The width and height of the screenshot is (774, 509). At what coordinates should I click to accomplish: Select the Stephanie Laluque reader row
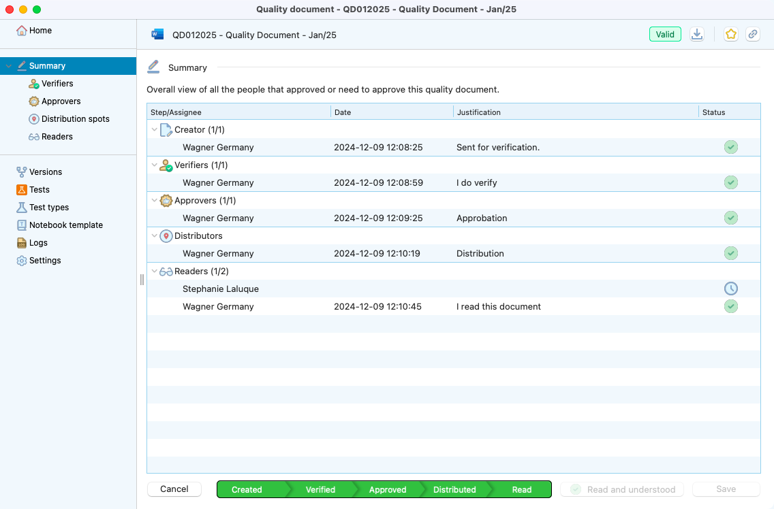pyautogui.click(x=454, y=289)
